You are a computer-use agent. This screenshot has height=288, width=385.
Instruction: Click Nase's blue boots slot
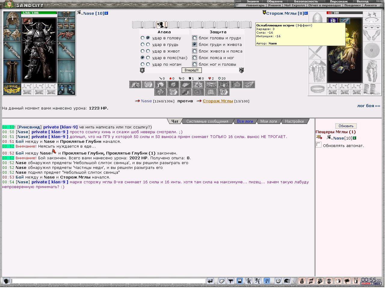pos(66,89)
